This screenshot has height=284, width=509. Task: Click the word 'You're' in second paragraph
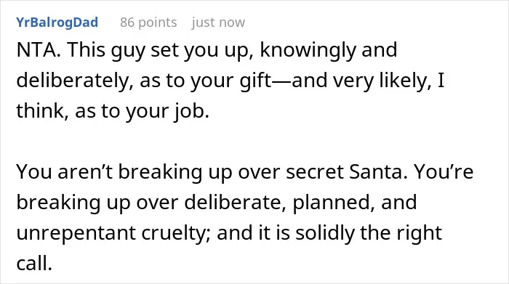pyautogui.click(x=444, y=172)
